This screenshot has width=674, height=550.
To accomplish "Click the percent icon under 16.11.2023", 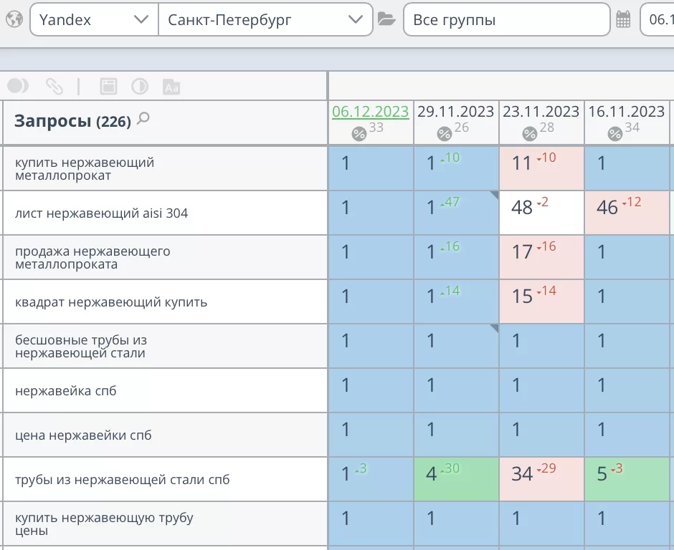I will click(x=615, y=133).
